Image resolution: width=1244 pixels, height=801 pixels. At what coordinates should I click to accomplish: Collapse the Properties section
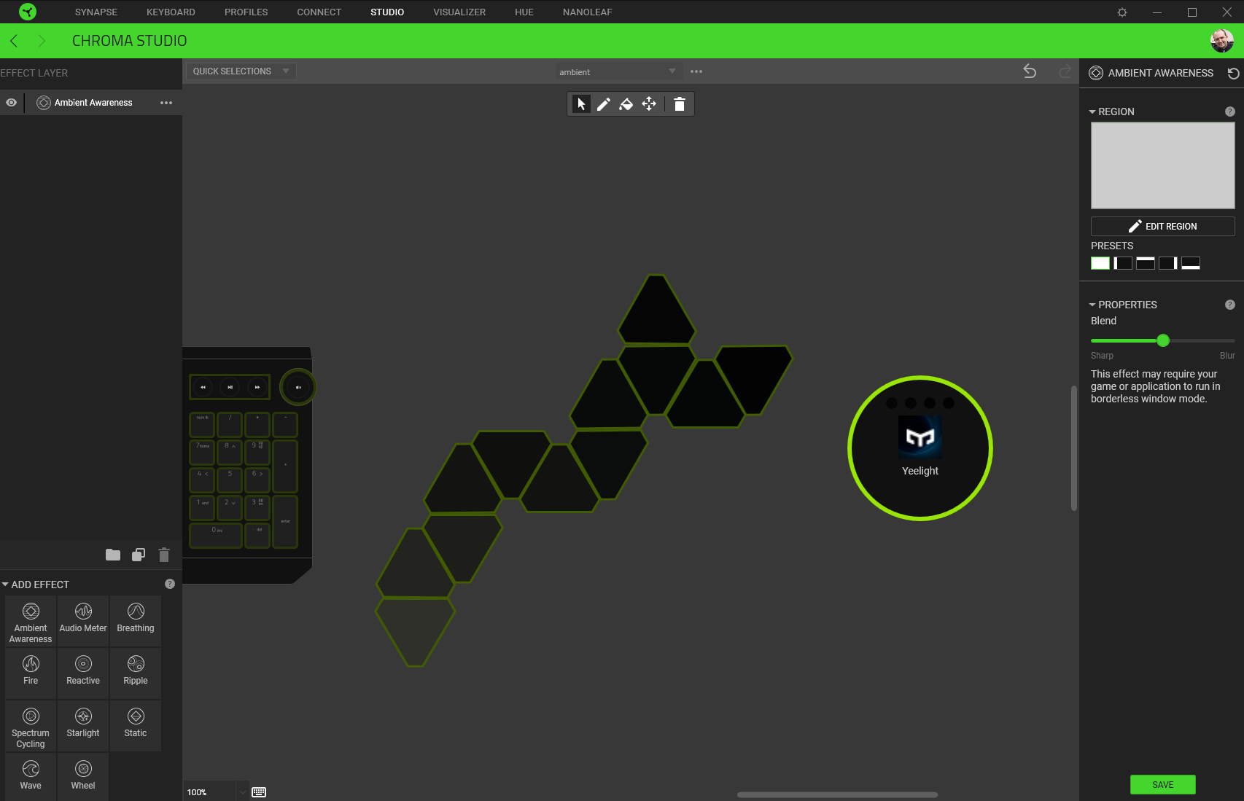click(1092, 305)
